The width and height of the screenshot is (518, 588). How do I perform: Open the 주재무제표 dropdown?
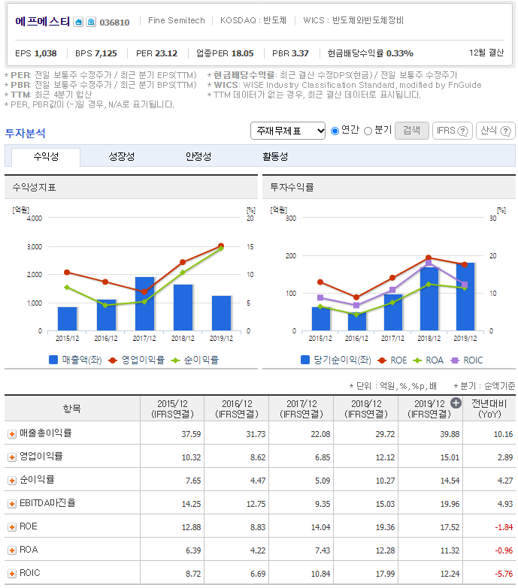coord(287,131)
